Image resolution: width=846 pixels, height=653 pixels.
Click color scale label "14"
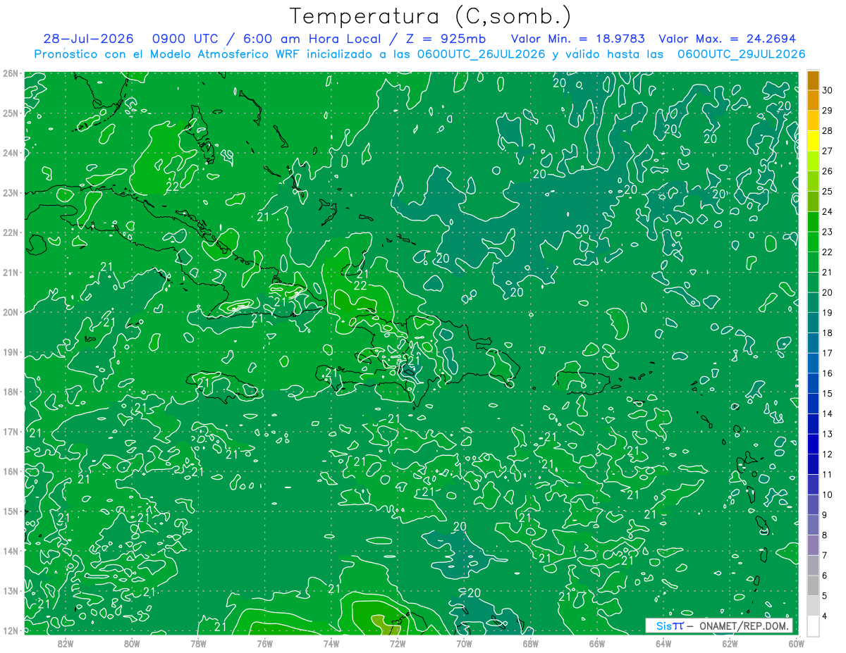click(828, 414)
